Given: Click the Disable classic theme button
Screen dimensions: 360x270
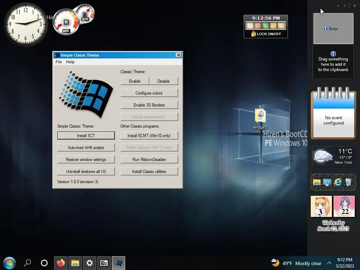Looking at the screenshot, I should (163, 81).
